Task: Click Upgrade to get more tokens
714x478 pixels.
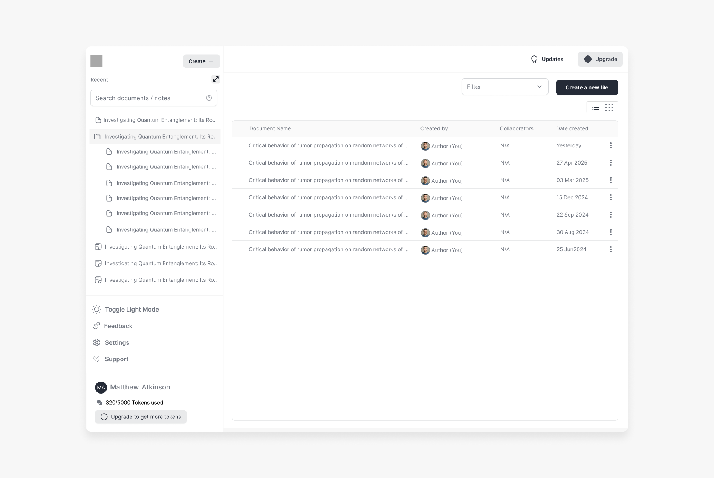Action: 141,417
